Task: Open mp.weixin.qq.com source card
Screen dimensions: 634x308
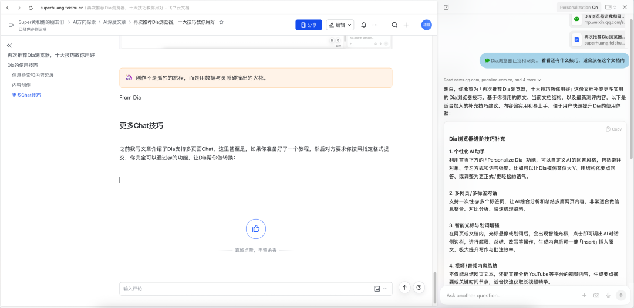Action: 599,19
